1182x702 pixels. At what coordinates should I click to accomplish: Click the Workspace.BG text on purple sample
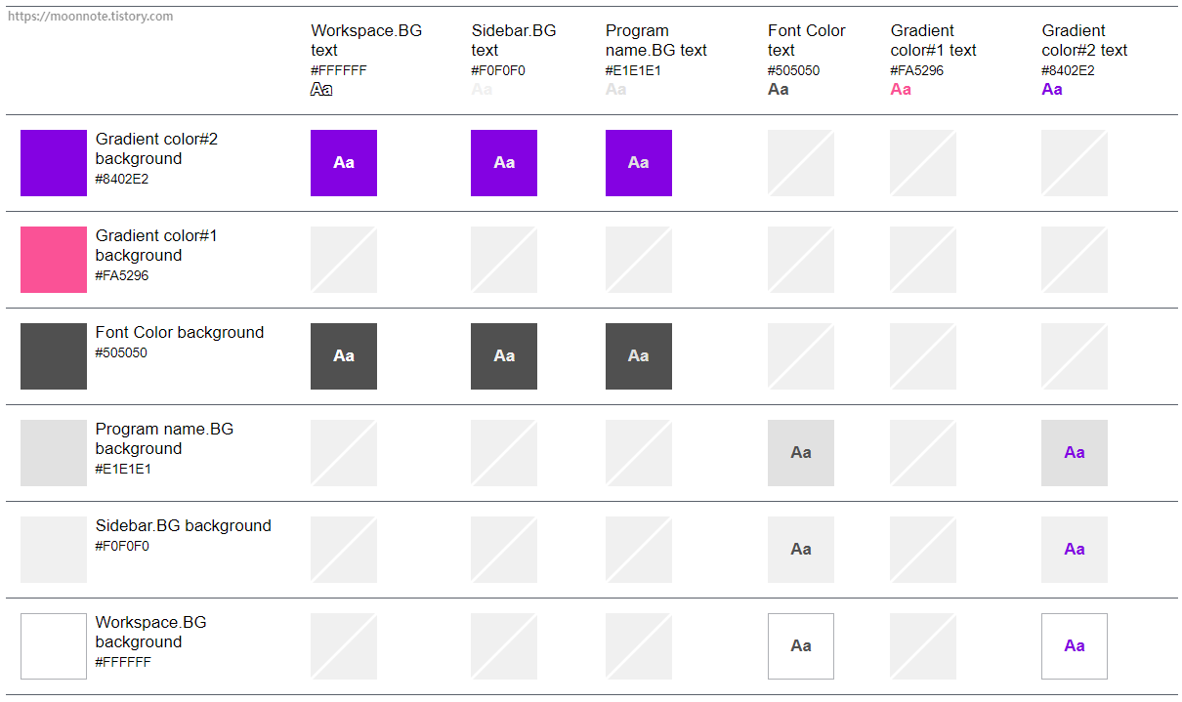(x=344, y=163)
